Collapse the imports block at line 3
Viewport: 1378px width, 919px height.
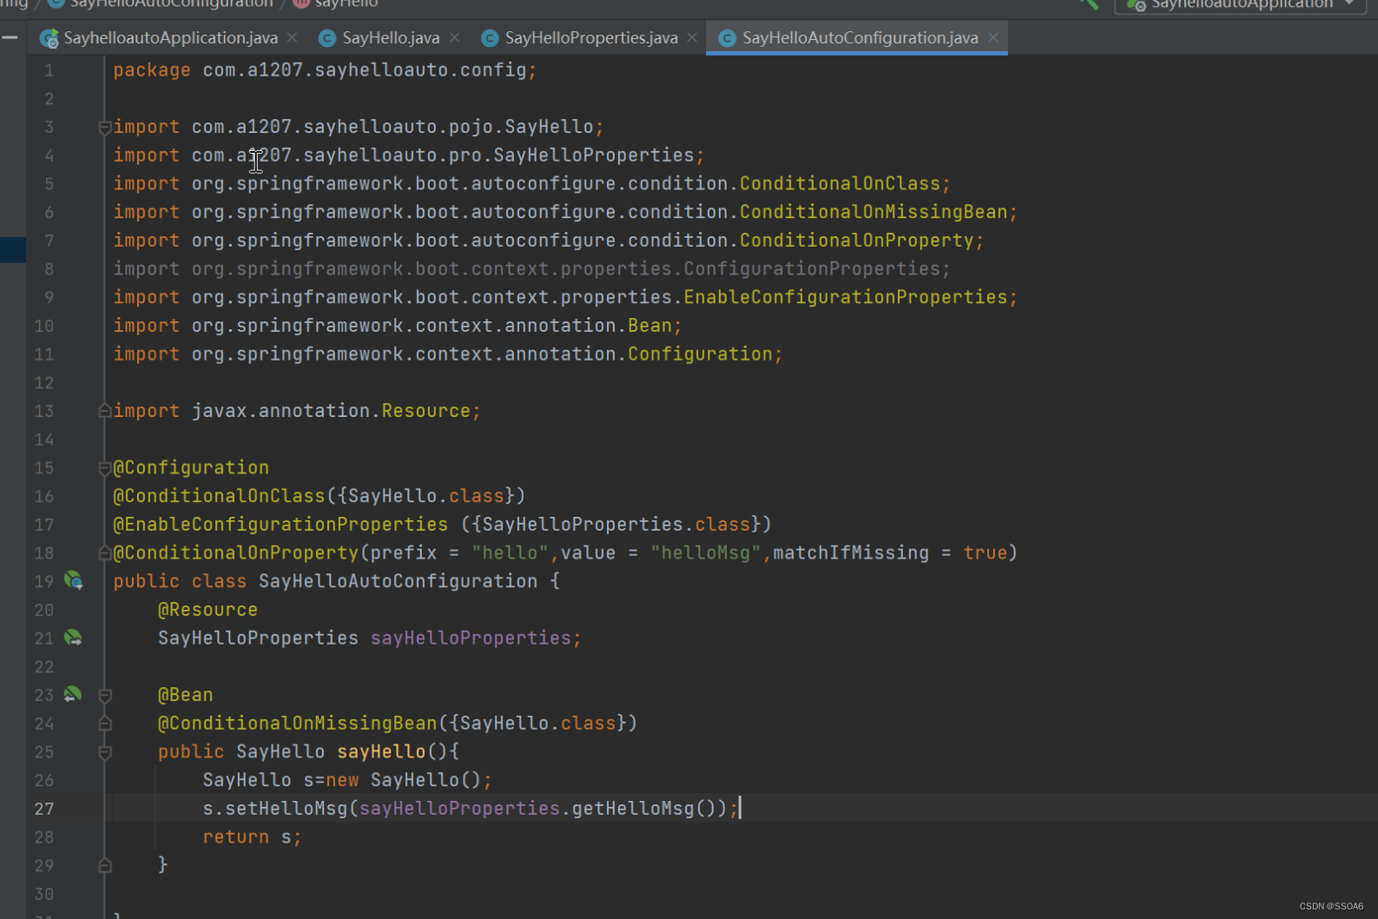[104, 127]
